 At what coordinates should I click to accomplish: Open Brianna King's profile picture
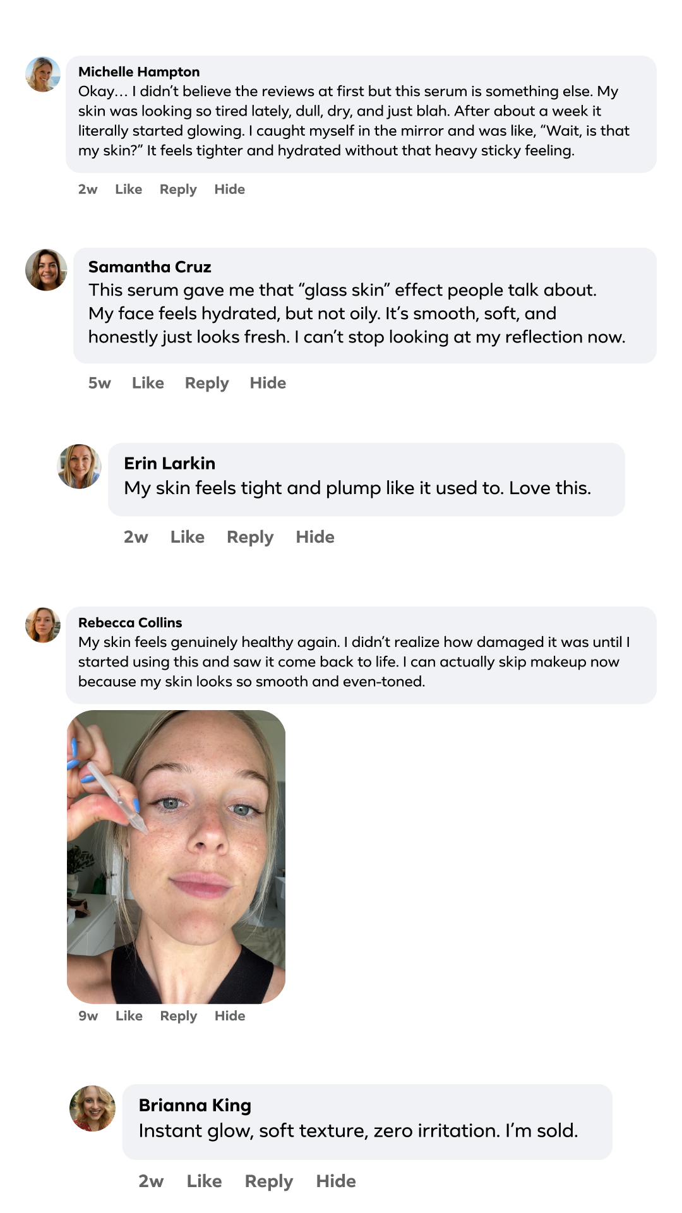pyautogui.click(x=92, y=1108)
